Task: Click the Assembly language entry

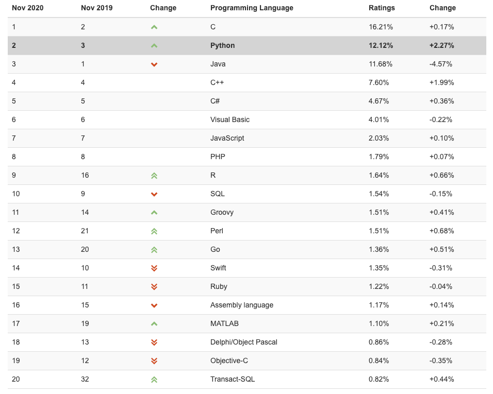Action: click(242, 305)
